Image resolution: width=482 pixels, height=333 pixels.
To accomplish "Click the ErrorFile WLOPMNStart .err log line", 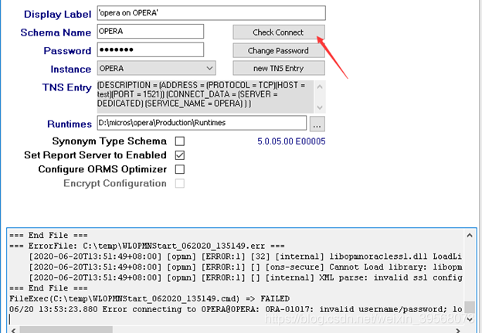I will point(147,246).
